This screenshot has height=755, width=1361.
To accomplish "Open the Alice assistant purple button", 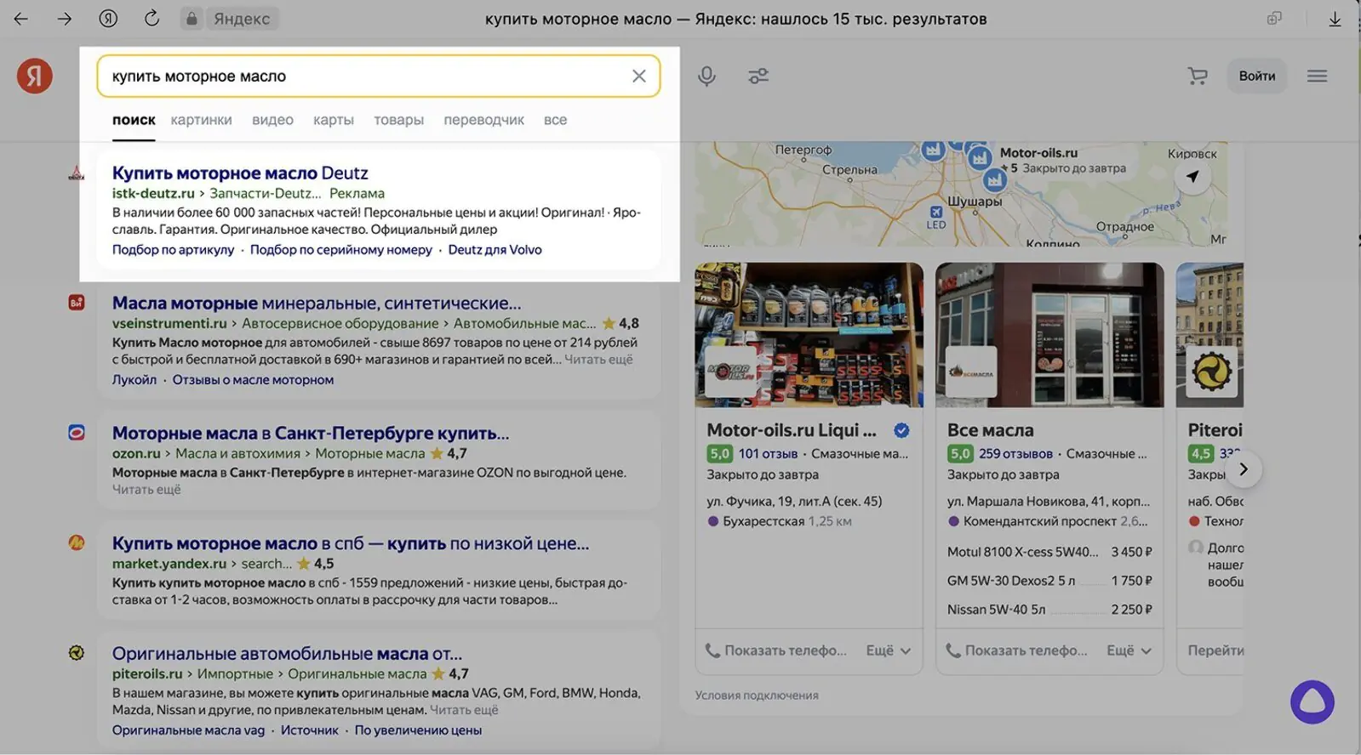I will pos(1312,701).
